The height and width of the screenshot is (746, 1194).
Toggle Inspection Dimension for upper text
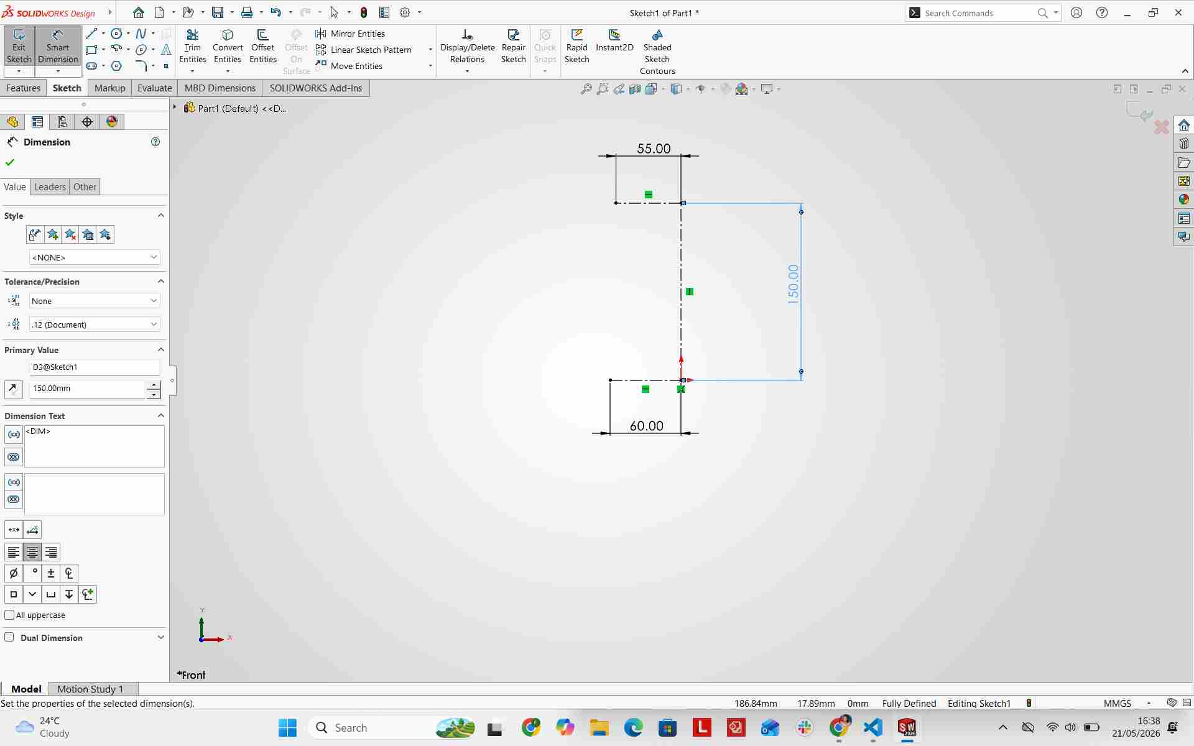14,457
